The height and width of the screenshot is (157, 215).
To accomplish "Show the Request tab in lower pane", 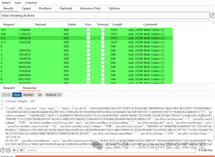I will pos(9,88).
